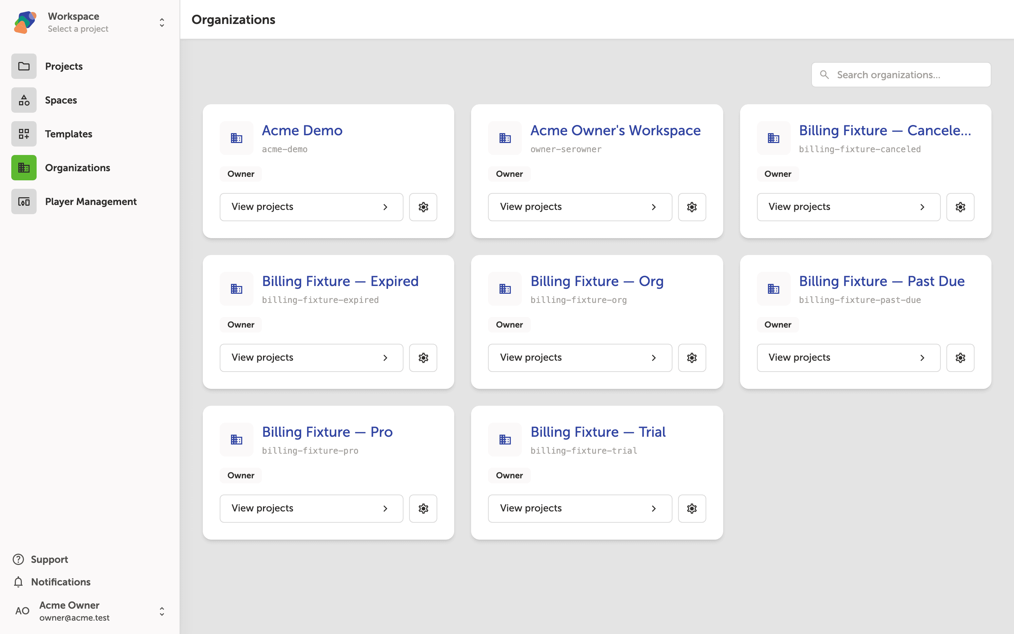
Task: Click the green Organizations building icon
Action: (x=24, y=168)
